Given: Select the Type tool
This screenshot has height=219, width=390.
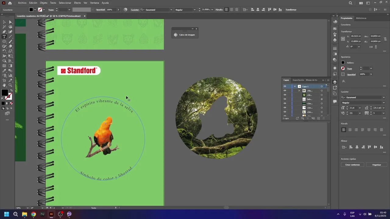Looking at the screenshot, I should (4, 36).
